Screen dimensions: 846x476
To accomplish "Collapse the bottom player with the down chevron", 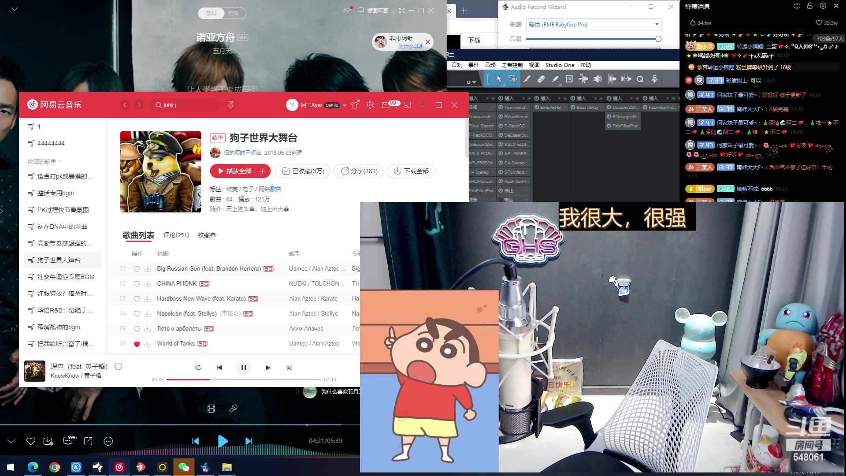I will 11,441.
